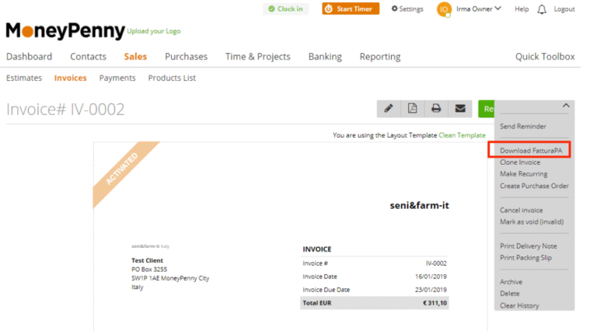The height and width of the screenshot is (331, 597).
Task: Click the Upload your Logo link
Action: (x=154, y=32)
